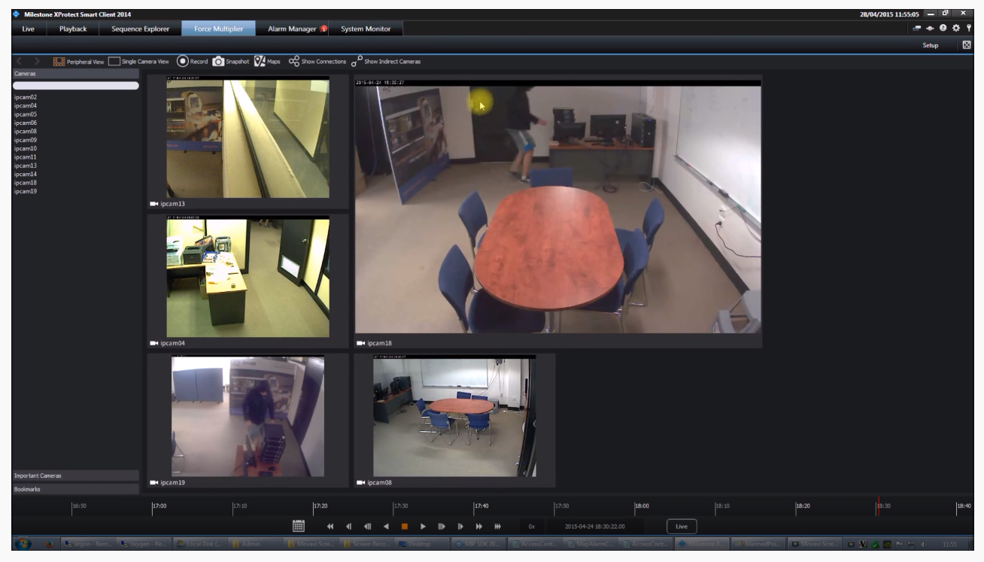Switch to Peripheral View layout

click(x=59, y=62)
